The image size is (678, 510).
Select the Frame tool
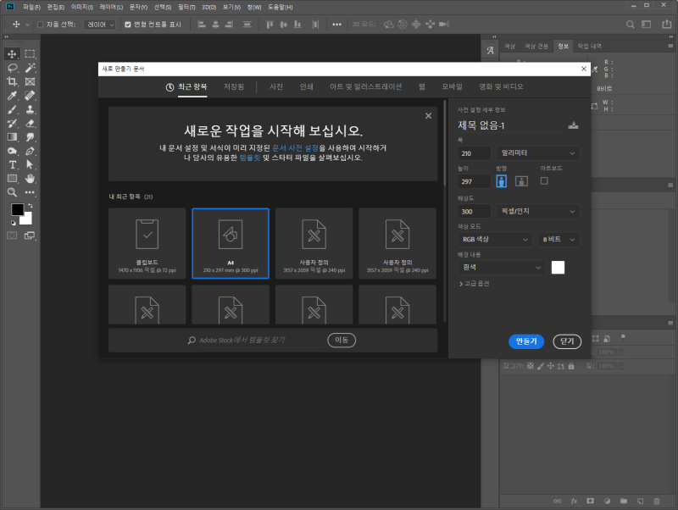(x=30, y=81)
